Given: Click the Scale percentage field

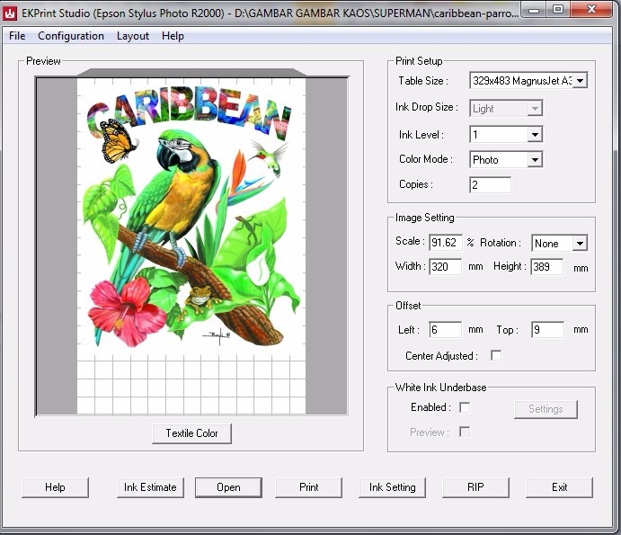Looking at the screenshot, I should (445, 242).
